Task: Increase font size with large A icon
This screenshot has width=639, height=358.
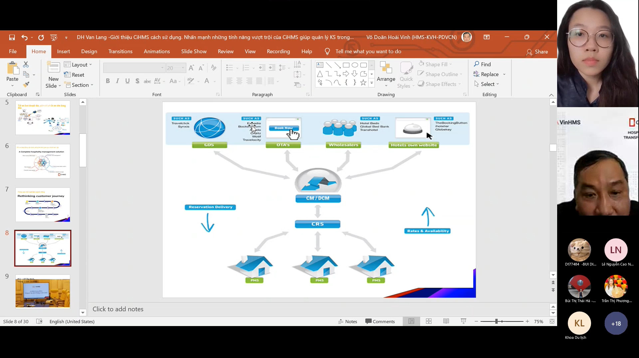Action: click(191, 68)
